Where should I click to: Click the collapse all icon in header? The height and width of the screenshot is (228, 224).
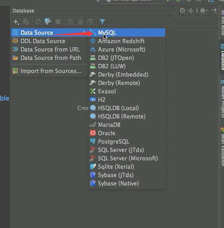coord(191,10)
